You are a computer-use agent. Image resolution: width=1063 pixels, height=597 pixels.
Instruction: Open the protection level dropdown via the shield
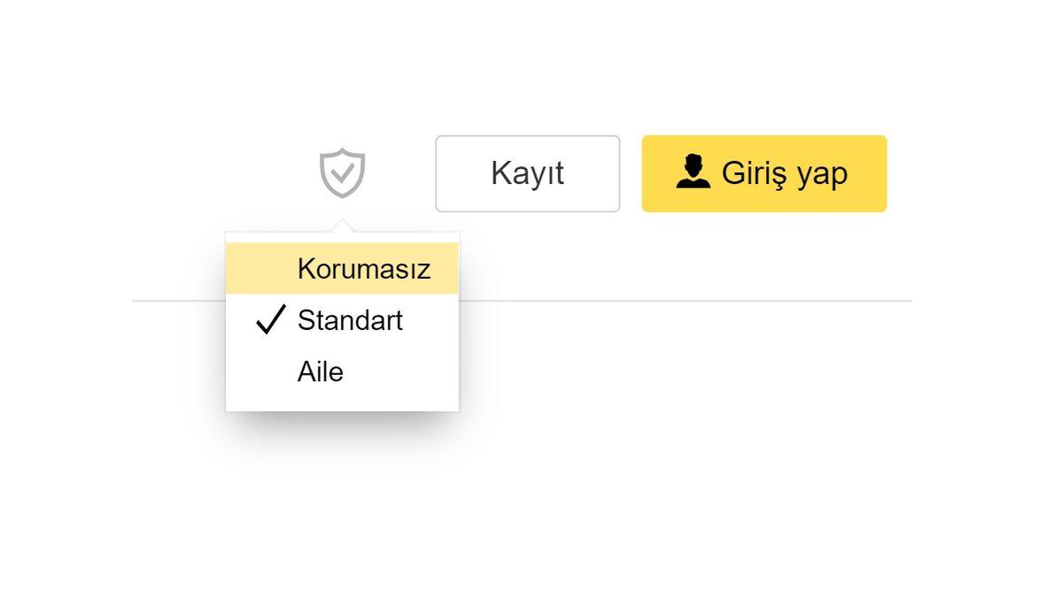point(343,172)
